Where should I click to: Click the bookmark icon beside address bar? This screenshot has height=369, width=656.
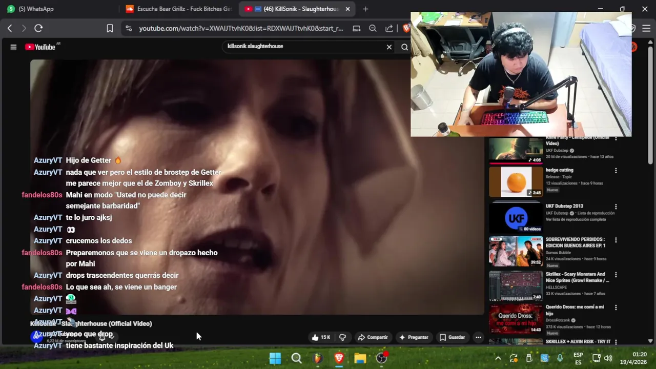[x=110, y=28]
